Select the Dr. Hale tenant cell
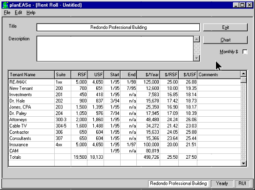 pos(31,101)
